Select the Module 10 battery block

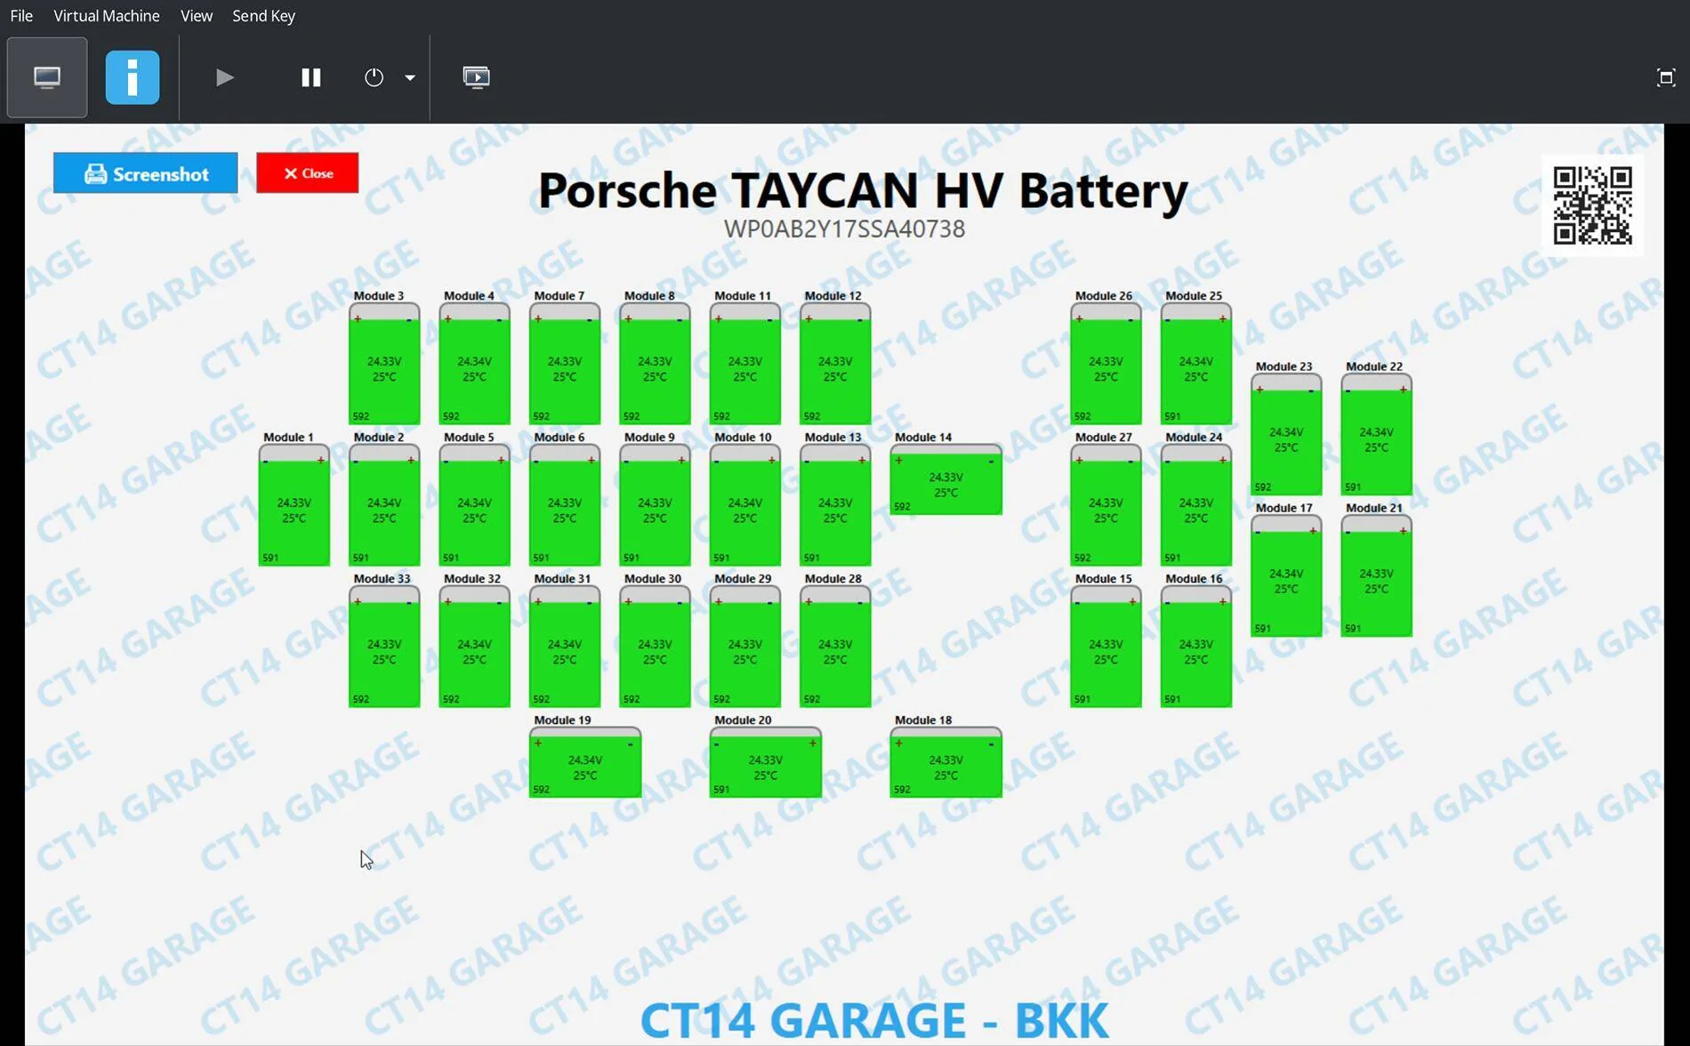(745, 505)
